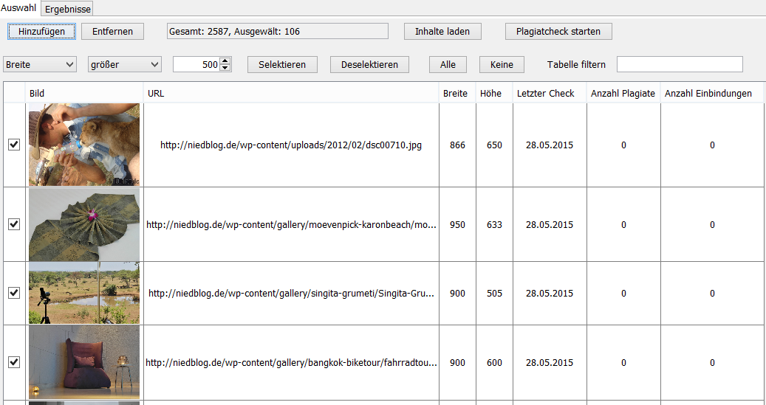Click the Alle button
The height and width of the screenshot is (405, 766).
click(448, 64)
